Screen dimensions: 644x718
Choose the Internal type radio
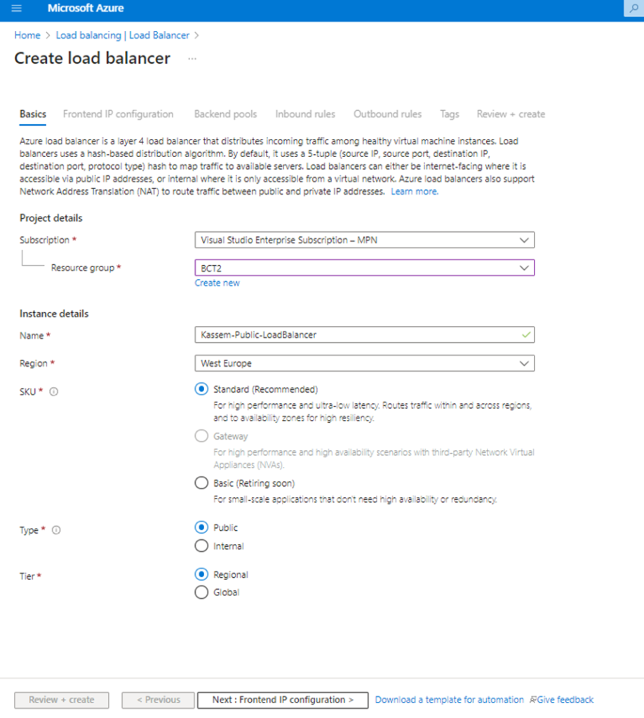(x=201, y=546)
